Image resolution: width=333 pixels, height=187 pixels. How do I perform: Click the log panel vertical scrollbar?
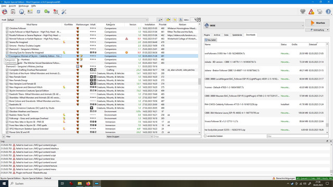[331, 159]
